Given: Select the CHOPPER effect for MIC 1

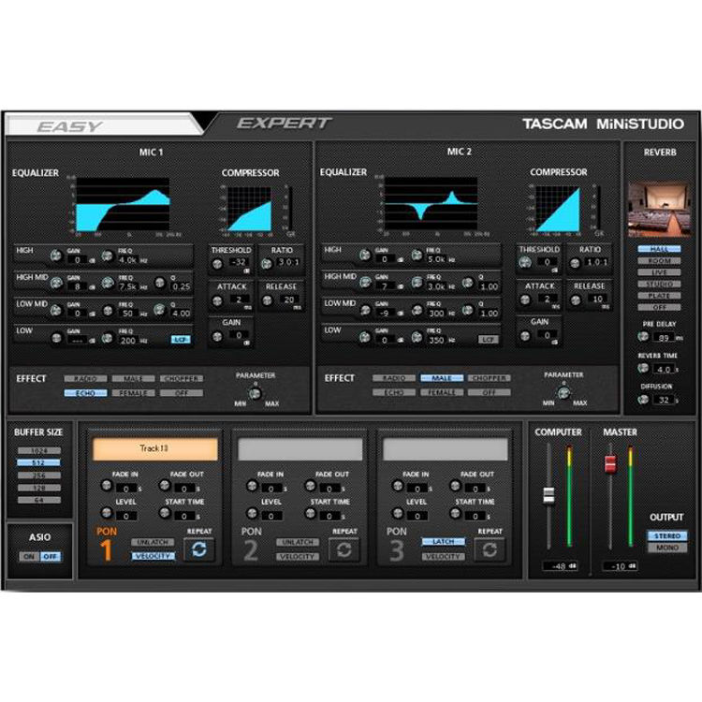Looking at the screenshot, I should [182, 379].
